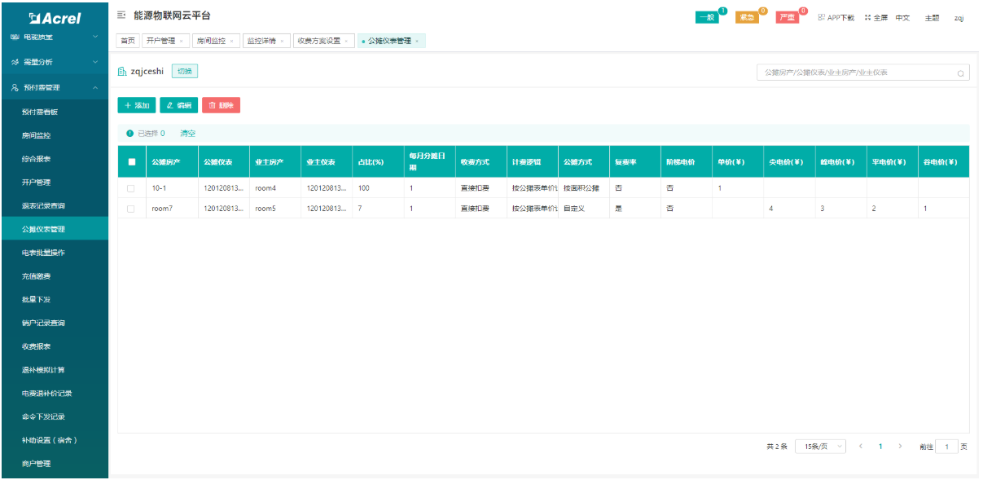Click the APP下载 QR code icon
Screen dimensions: 983x480
(821, 17)
